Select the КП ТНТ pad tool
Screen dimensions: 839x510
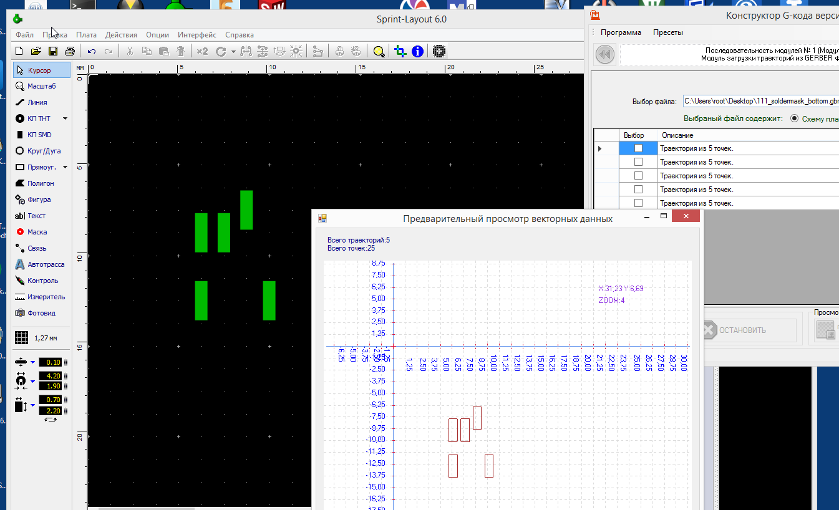click(37, 118)
